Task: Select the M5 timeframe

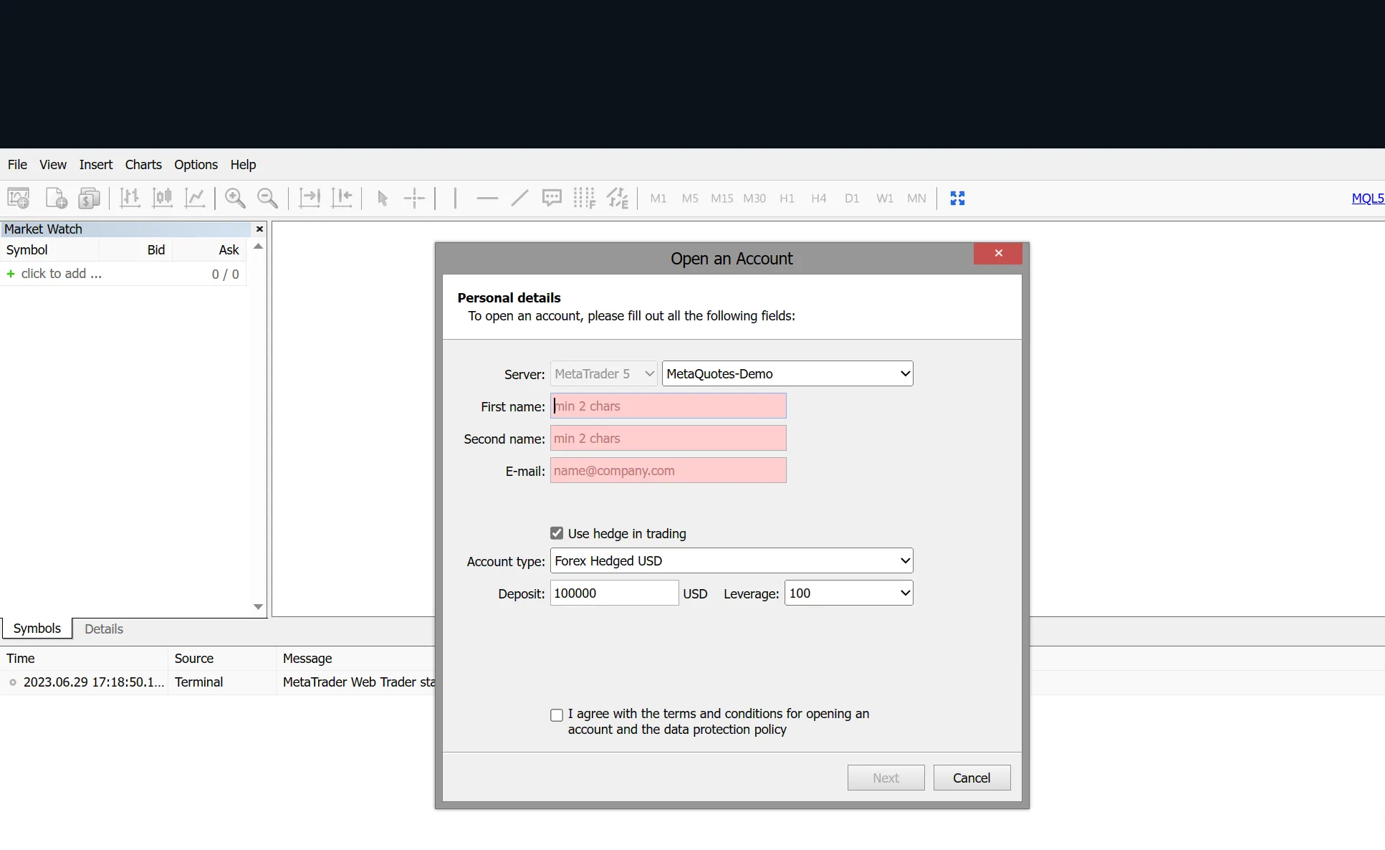Action: (690, 199)
